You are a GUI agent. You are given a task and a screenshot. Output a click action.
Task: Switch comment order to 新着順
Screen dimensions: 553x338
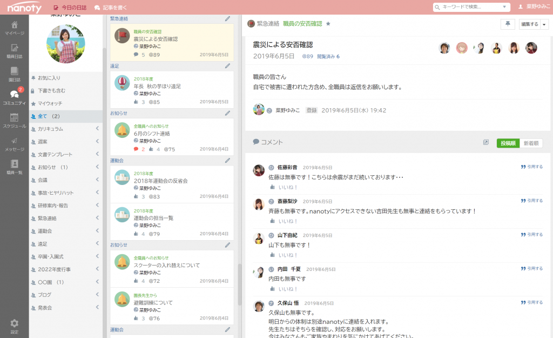click(x=530, y=143)
